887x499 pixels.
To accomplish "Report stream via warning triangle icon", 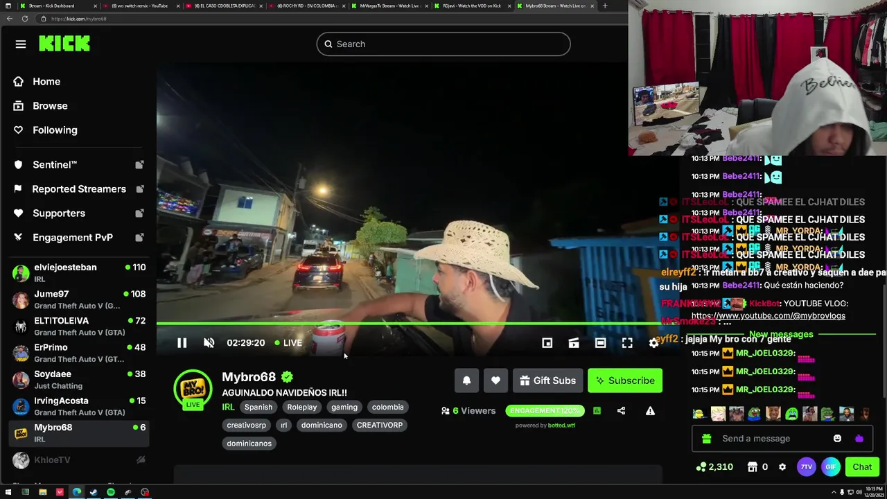I will [650, 411].
